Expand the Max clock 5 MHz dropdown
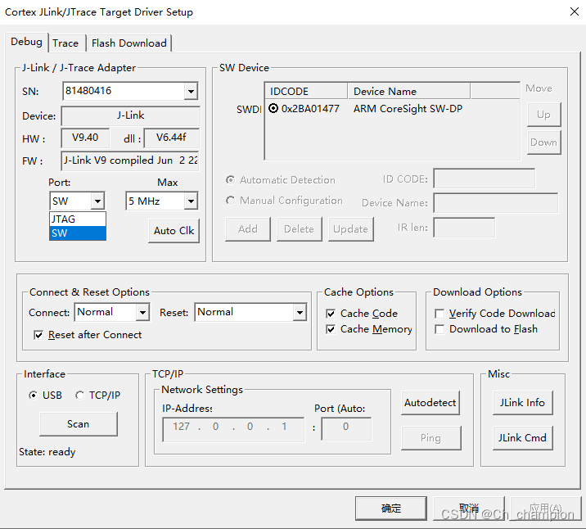586x529 pixels. coord(191,201)
